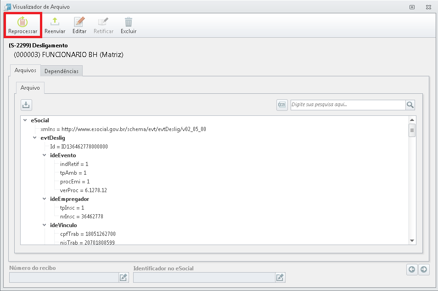Click the evtDeslig node label
438x291 pixels.
[x=53, y=137]
